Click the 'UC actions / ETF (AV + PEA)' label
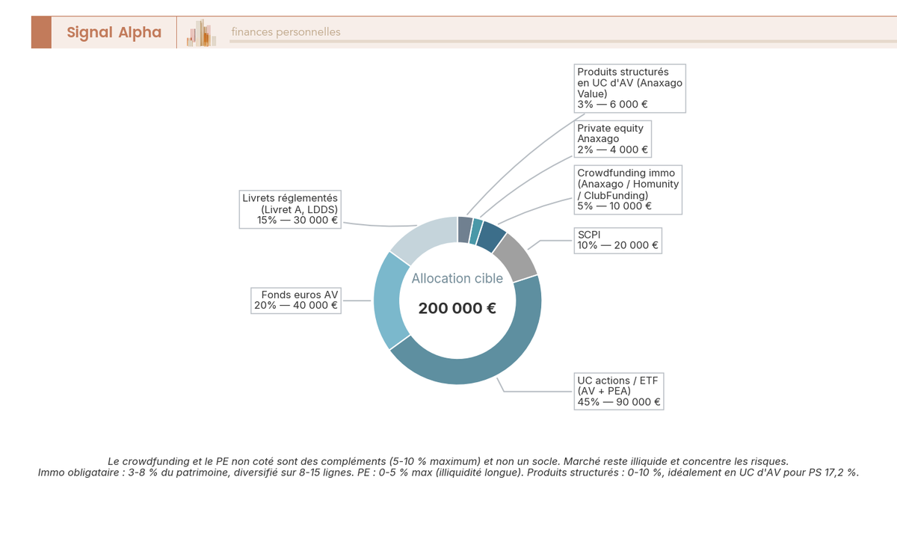The width and height of the screenshot is (897, 539). coord(619,391)
